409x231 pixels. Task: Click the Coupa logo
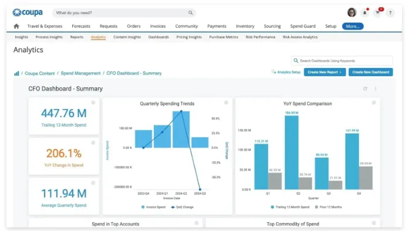[x=28, y=12]
